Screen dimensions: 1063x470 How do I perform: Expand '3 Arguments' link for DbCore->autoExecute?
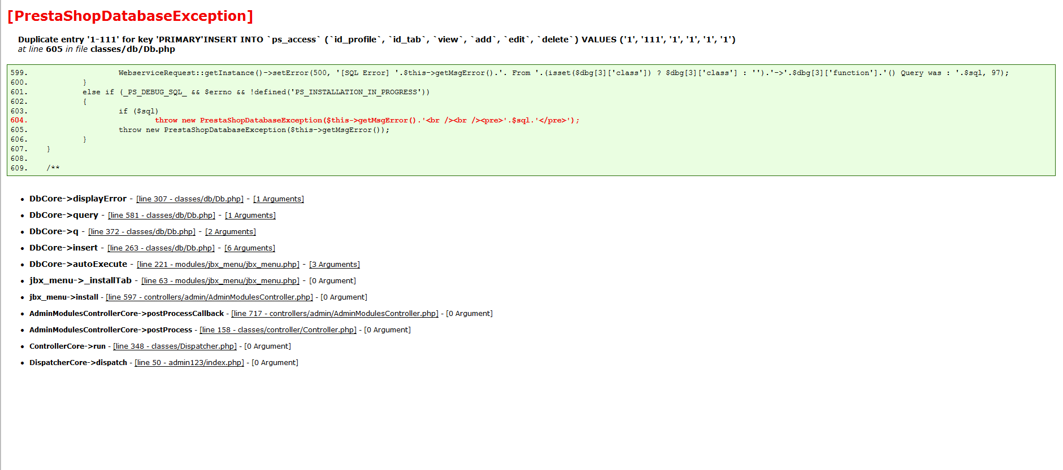point(335,265)
